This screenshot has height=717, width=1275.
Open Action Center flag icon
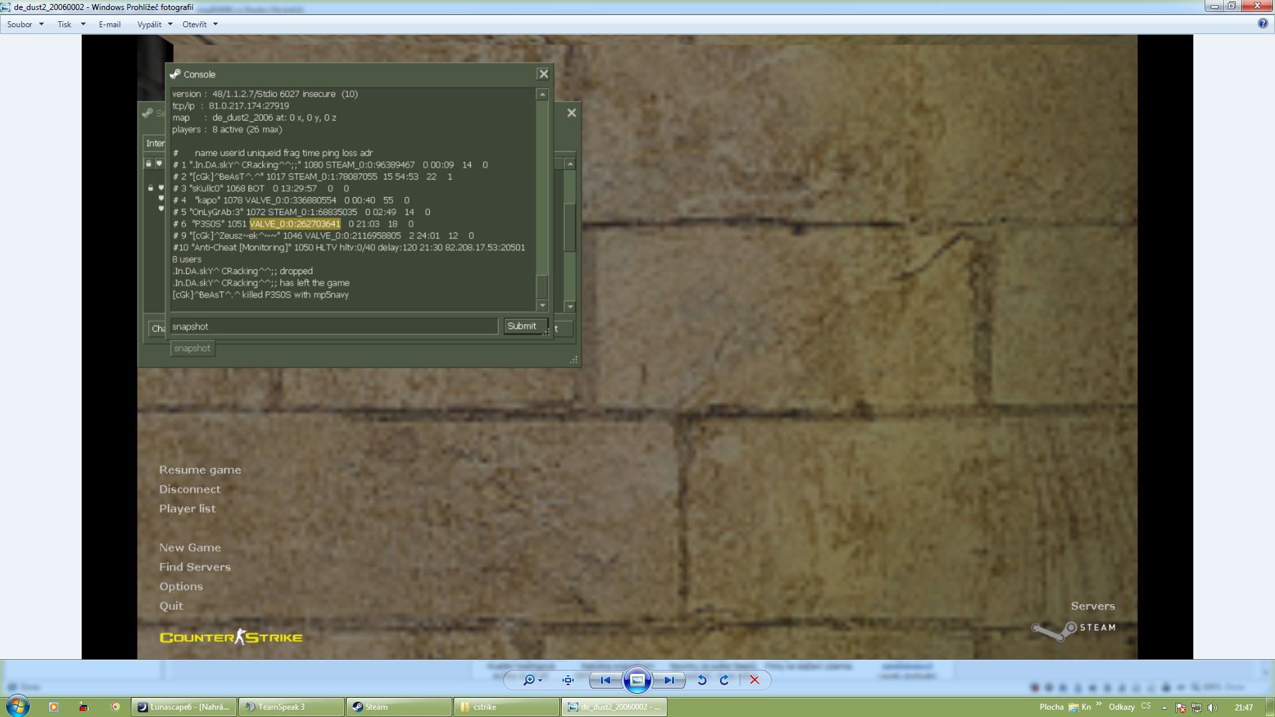pyautogui.click(x=1181, y=708)
